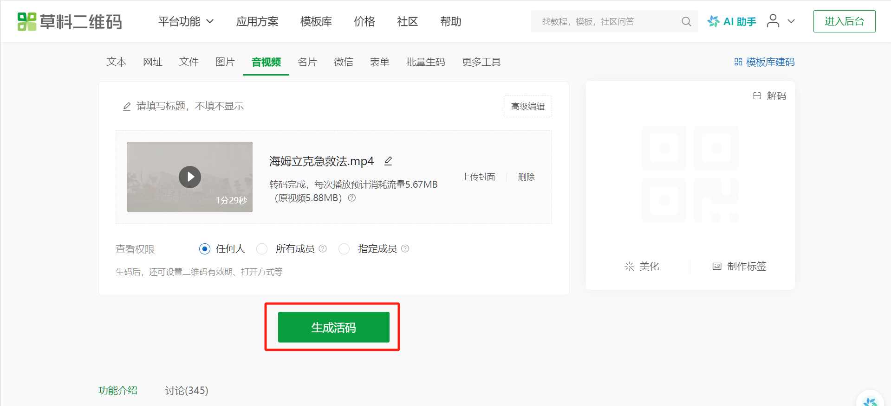This screenshot has width=891, height=406.
Task: Click the green 生成活码 button
Action: pos(333,327)
